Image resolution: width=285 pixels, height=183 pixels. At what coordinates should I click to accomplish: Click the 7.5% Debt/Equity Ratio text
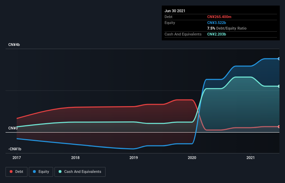click(227, 29)
